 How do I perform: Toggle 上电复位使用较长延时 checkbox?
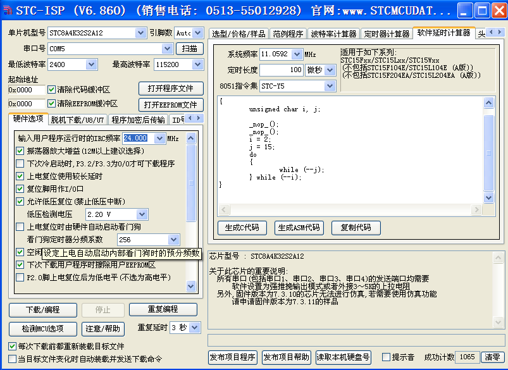point(20,176)
